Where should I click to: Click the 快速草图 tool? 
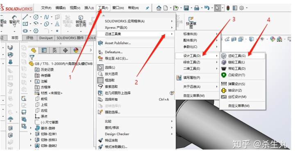tap(191, 23)
